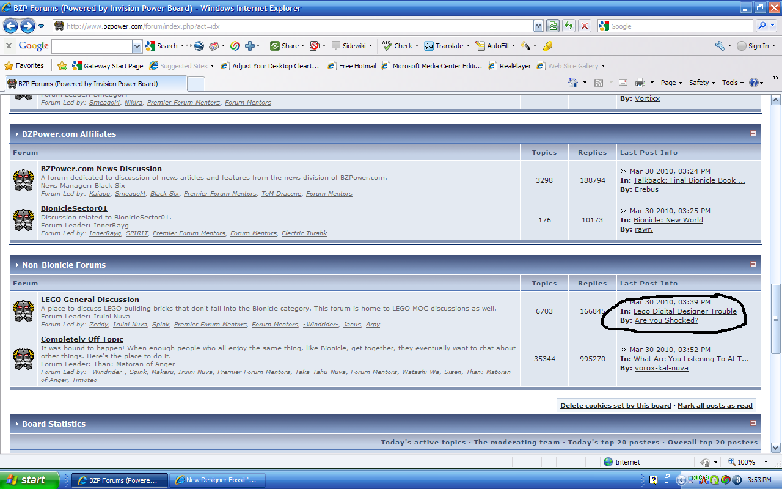Image resolution: width=782 pixels, height=489 pixels.
Task: Open LEGO General Discussion forum
Action: (90, 300)
